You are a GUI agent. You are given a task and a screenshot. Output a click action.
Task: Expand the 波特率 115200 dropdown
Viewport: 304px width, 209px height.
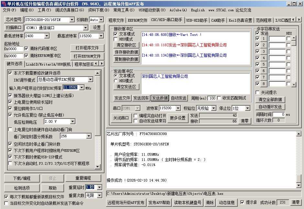178,108
